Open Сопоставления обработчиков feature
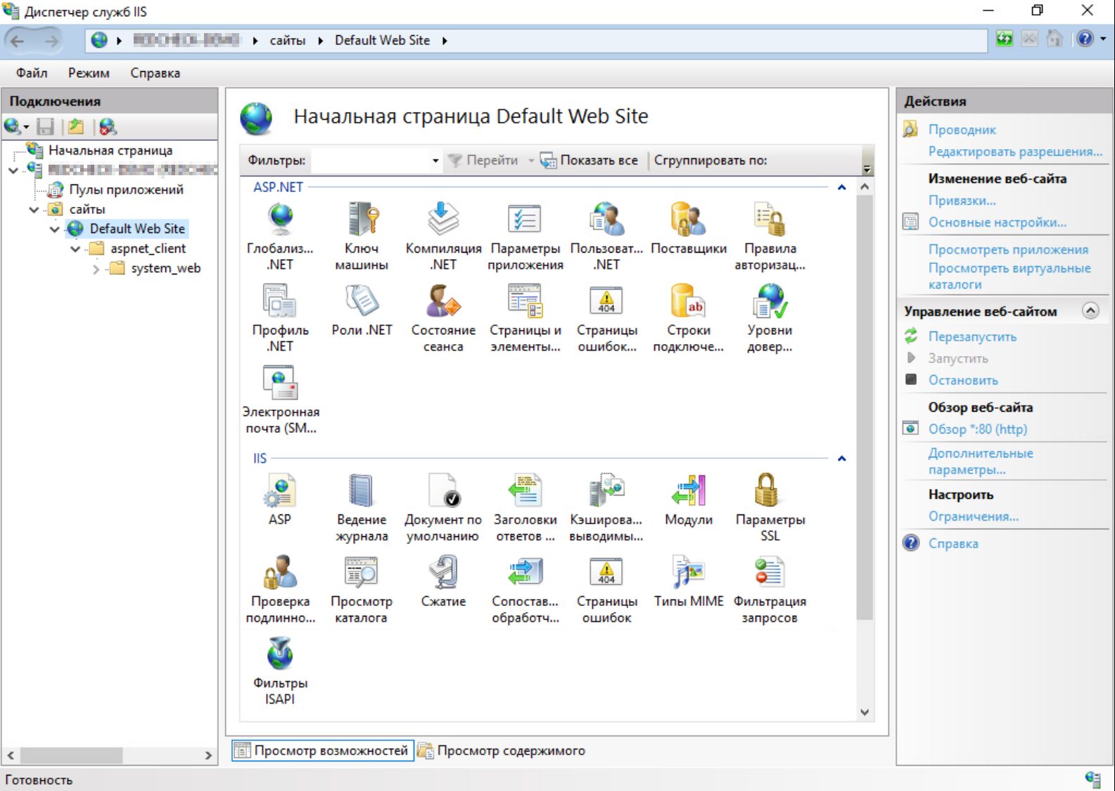Image resolution: width=1115 pixels, height=791 pixels. click(x=525, y=588)
